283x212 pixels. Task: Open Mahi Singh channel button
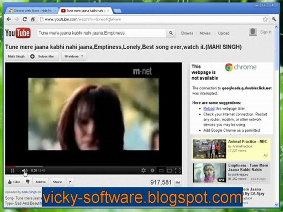(x=16, y=57)
